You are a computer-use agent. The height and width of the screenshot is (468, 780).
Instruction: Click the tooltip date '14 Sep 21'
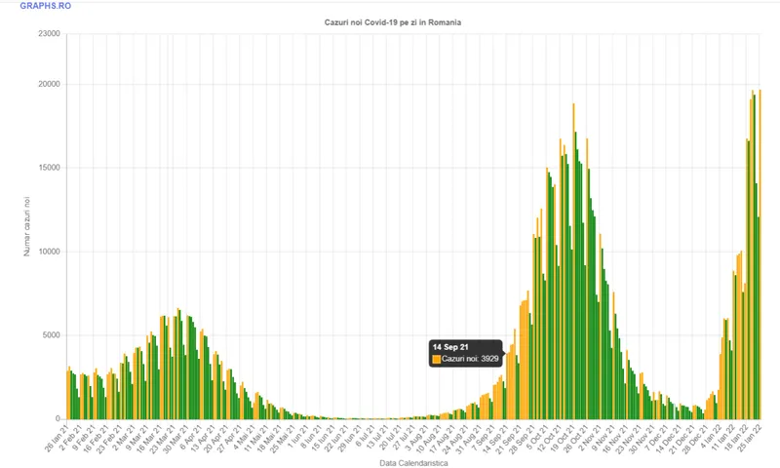(x=450, y=347)
